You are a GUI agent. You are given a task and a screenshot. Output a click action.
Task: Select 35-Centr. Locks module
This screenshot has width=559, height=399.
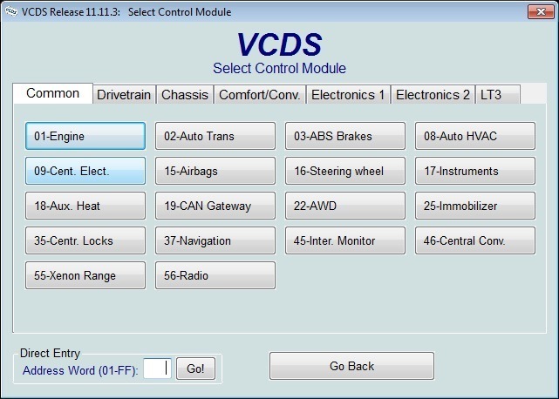(x=85, y=240)
